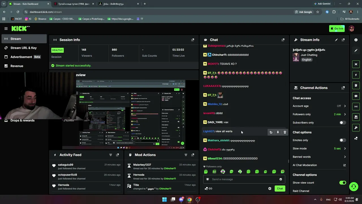Pop out the Stream info panel
Image resolution: width=362 pixels, height=204 pixels.
343,40
